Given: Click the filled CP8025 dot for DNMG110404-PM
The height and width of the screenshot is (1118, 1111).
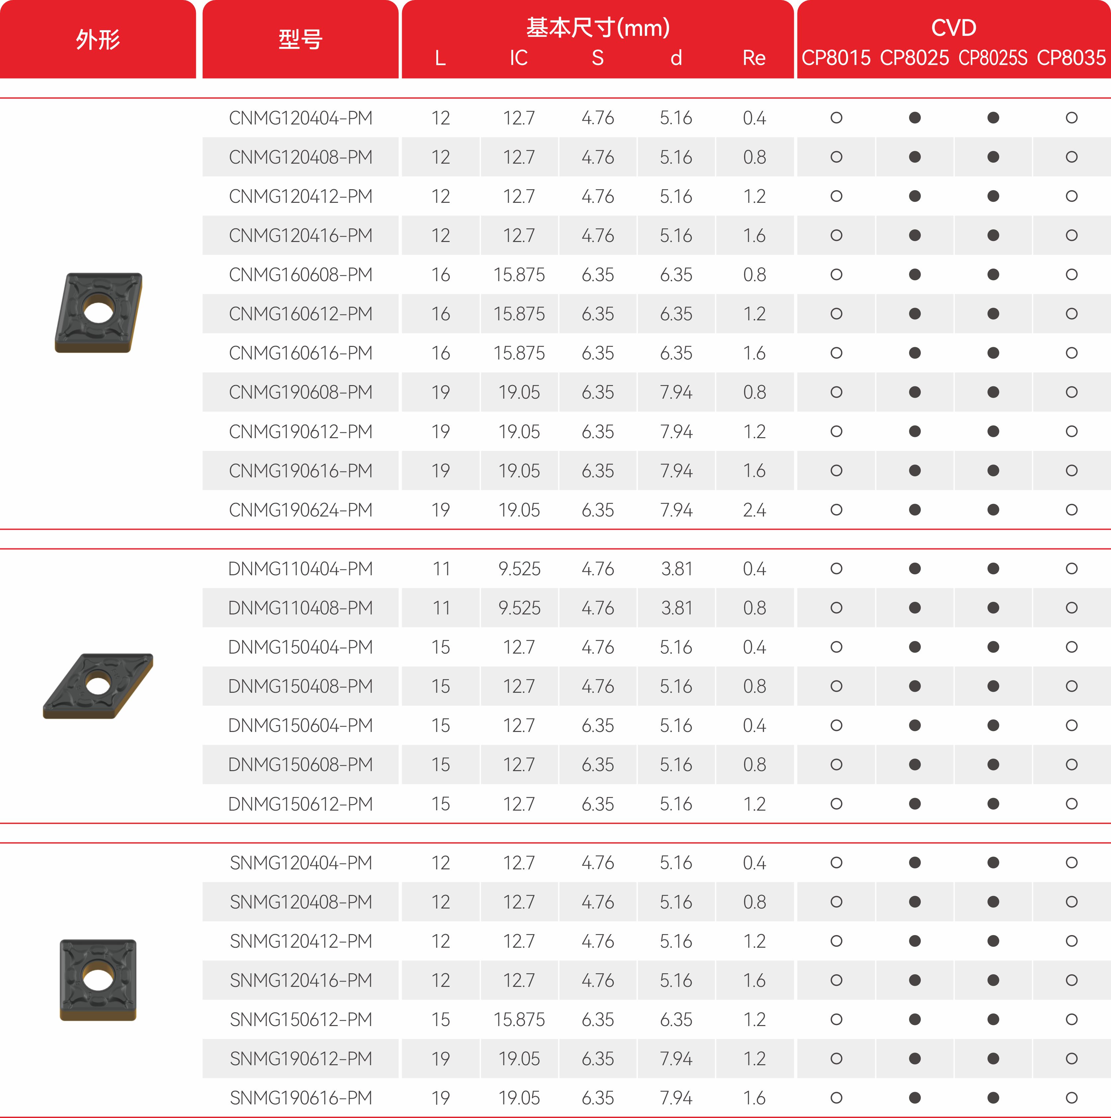Looking at the screenshot, I should click(x=915, y=568).
